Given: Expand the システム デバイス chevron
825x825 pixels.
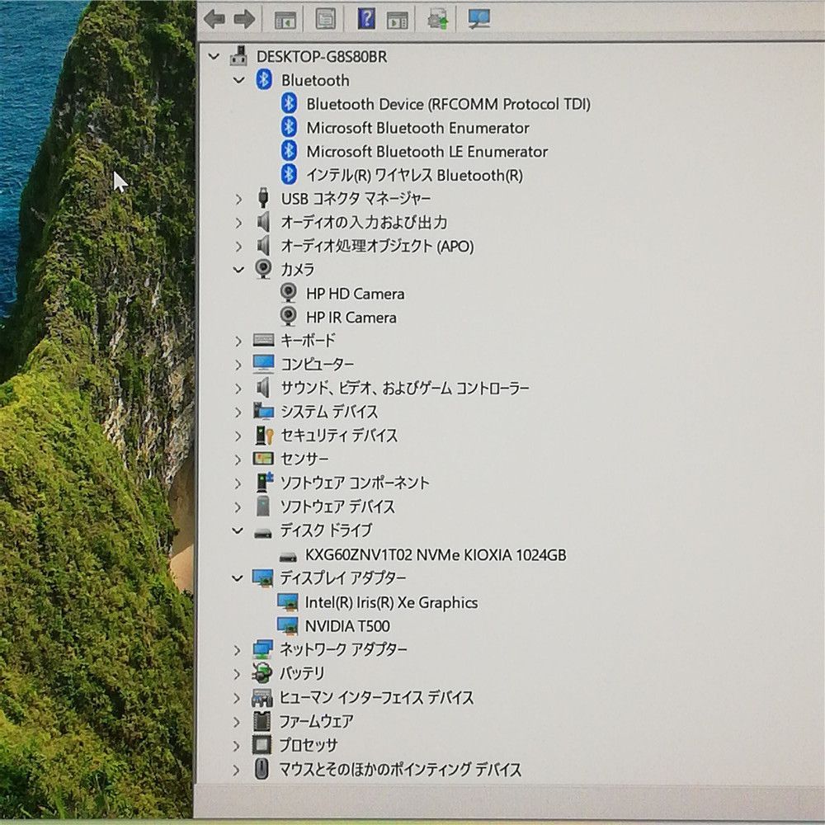Looking at the screenshot, I should (x=238, y=412).
